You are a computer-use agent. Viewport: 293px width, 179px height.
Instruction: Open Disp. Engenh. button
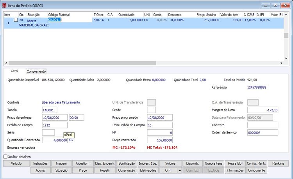(x=105, y=163)
